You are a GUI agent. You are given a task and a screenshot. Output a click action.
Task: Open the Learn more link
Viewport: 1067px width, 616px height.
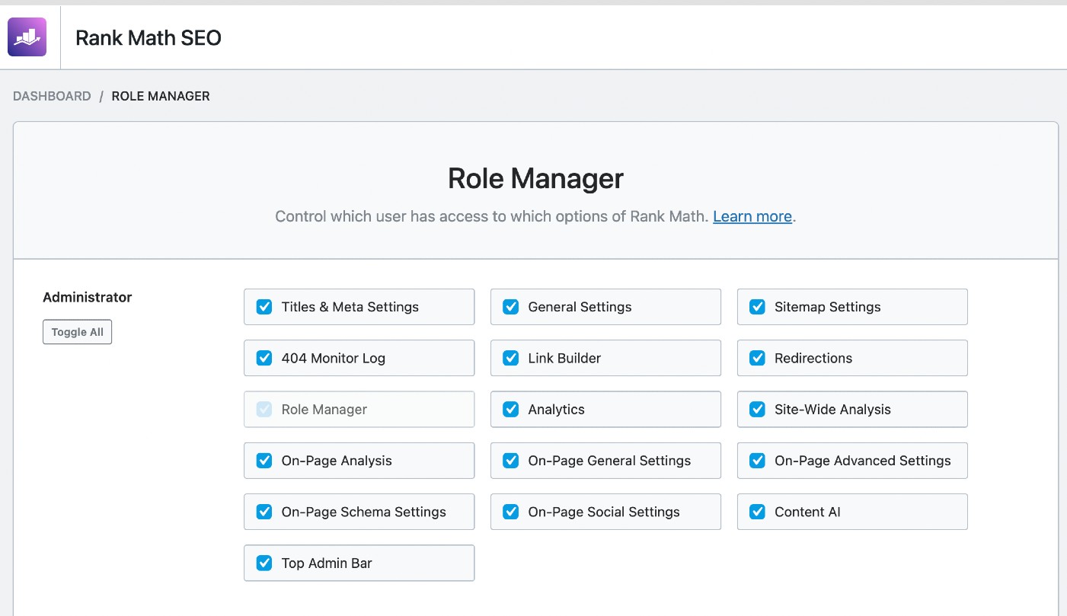click(x=752, y=217)
